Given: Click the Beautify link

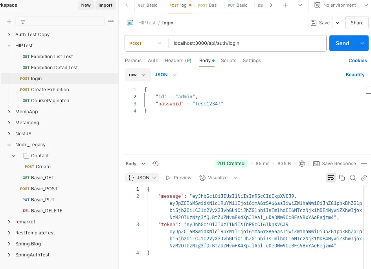Looking at the screenshot, I should (355, 75).
